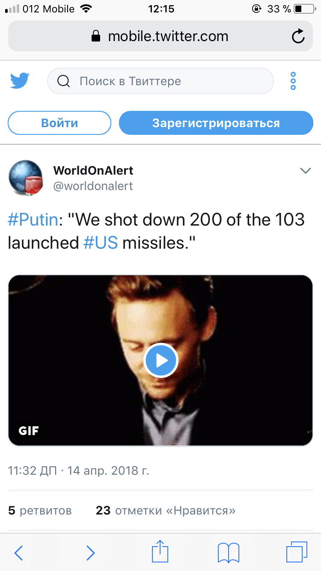The width and height of the screenshot is (321, 571).
Task: Open the @worldonalert handle
Action: pyautogui.click(x=93, y=186)
